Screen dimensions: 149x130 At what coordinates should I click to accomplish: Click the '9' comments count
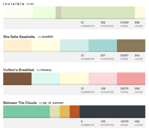[x=82, y=121]
